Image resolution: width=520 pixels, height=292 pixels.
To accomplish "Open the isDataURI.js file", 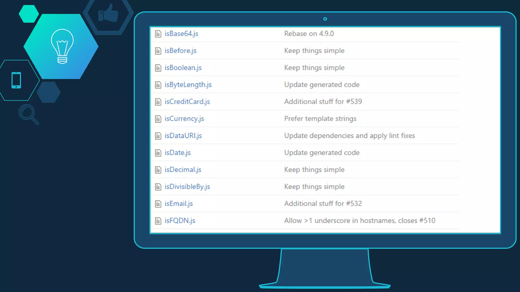I will pos(183,136).
